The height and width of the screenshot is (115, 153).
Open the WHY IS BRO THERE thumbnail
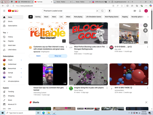(129, 74)
